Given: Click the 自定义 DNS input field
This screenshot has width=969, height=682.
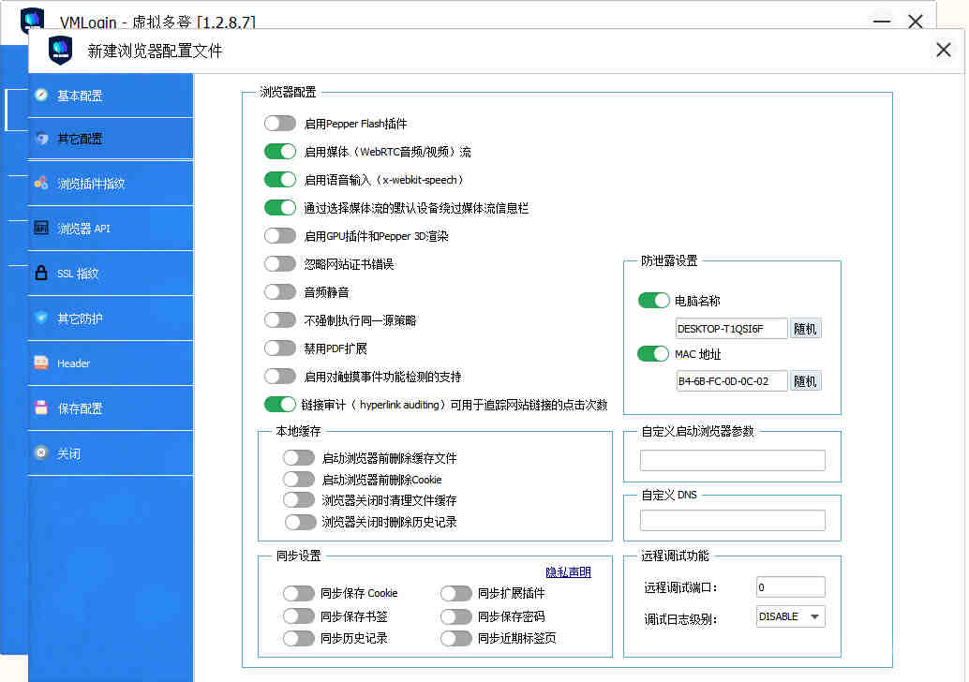Looking at the screenshot, I should [x=732, y=520].
